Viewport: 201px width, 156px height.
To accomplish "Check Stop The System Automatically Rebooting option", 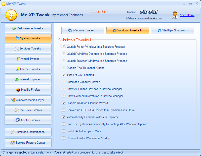I will tap(64, 124).
